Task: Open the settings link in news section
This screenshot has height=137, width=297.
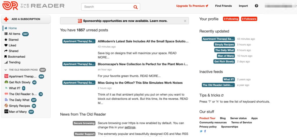Action: click(x=130, y=127)
